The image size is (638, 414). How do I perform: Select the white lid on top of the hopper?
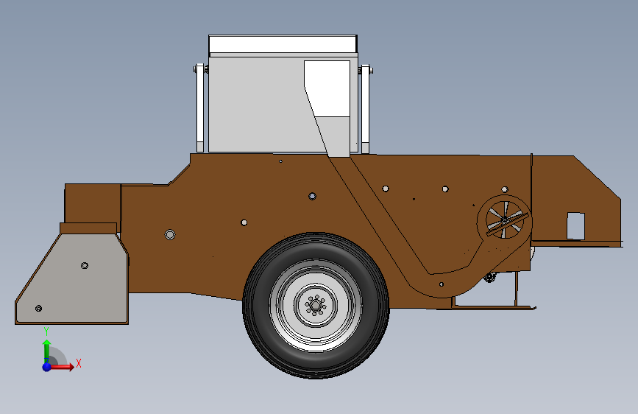(x=283, y=43)
